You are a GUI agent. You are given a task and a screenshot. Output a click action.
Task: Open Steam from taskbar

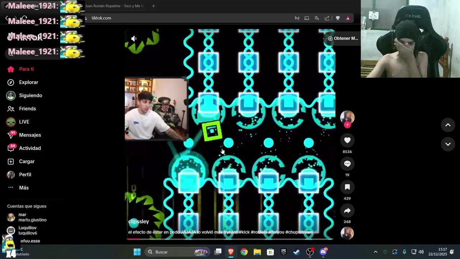point(296,252)
